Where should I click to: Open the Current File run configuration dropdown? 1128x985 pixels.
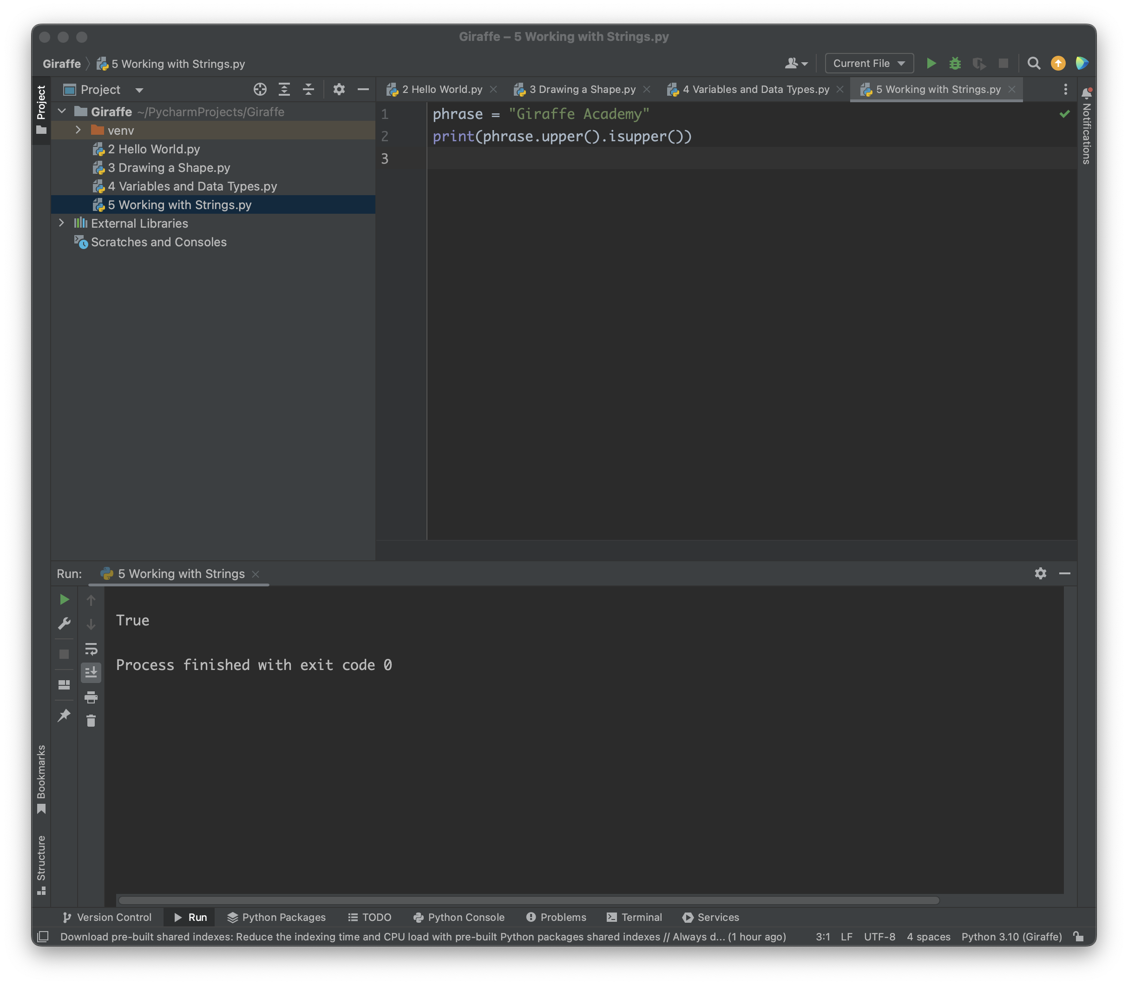tap(869, 64)
